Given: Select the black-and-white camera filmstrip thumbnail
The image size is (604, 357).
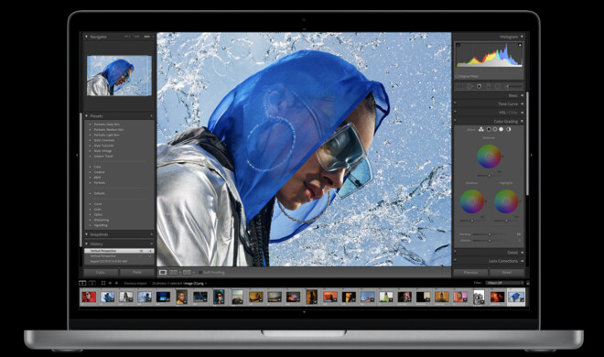Looking at the screenshot, I should pos(479,297).
